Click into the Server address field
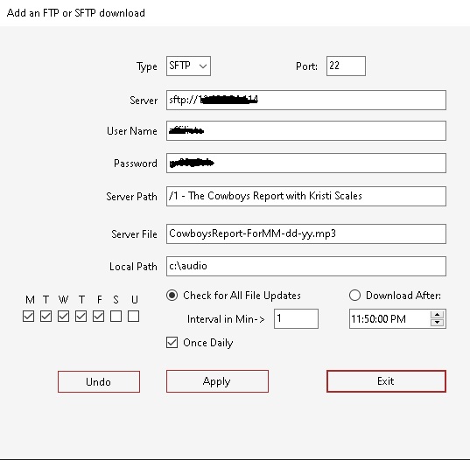470x460 pixels. 306,100
